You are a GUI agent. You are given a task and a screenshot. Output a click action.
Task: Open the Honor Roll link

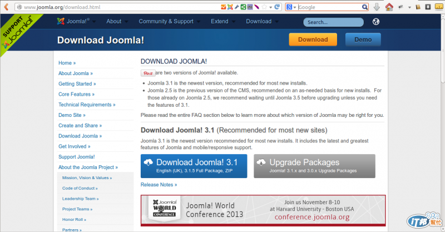(x=74, y=220)
